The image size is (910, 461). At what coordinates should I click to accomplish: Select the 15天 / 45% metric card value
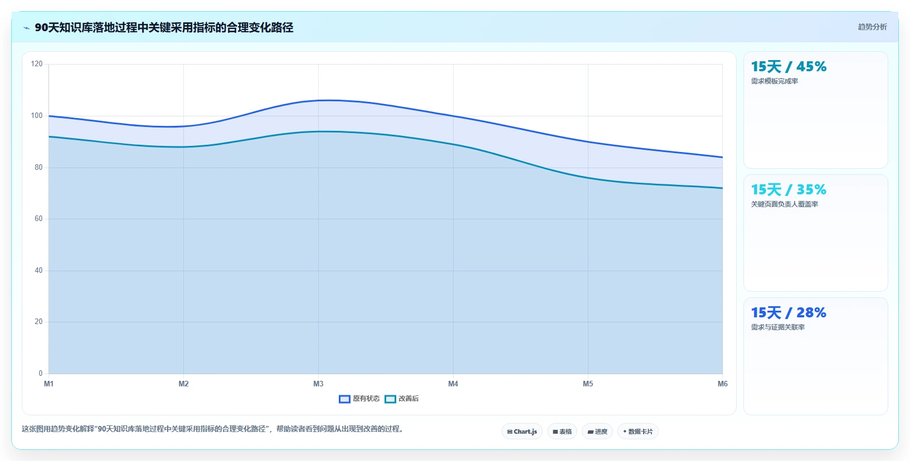tap(789, 67)
